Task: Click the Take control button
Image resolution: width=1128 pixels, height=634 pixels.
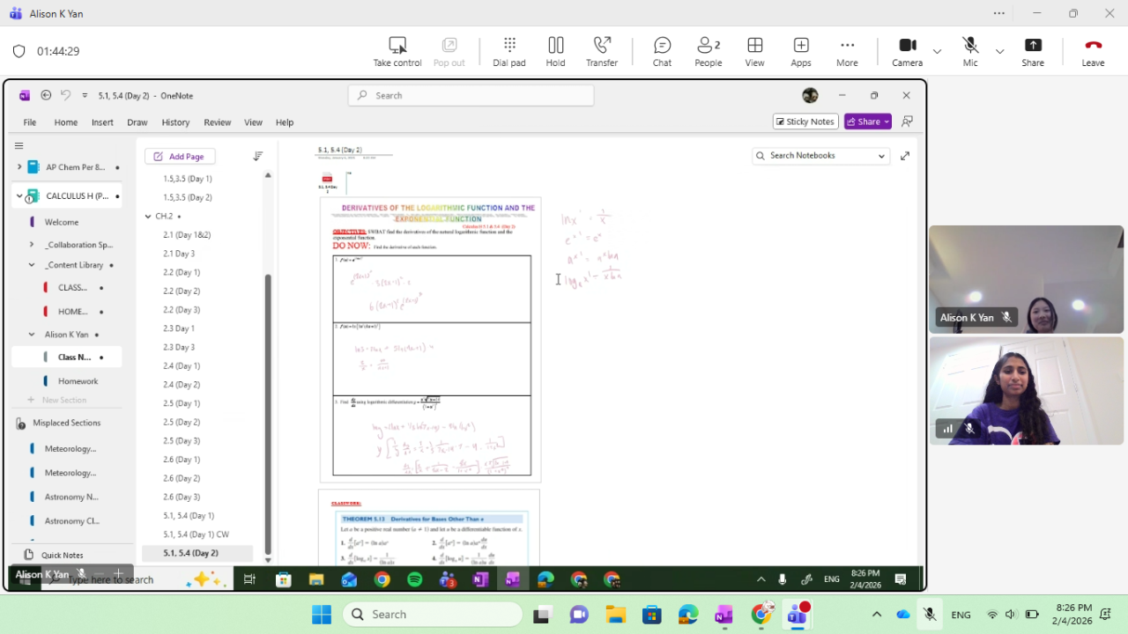Action: (x=397, y=51)
